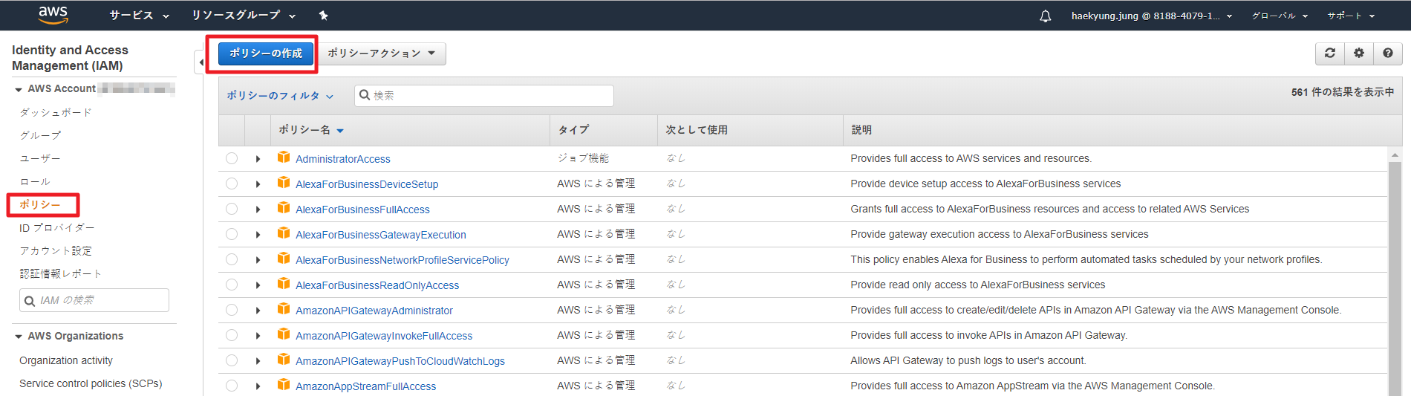Open the settings gear icon
The image size is (1411, 396).
[x=1359, y=53]
